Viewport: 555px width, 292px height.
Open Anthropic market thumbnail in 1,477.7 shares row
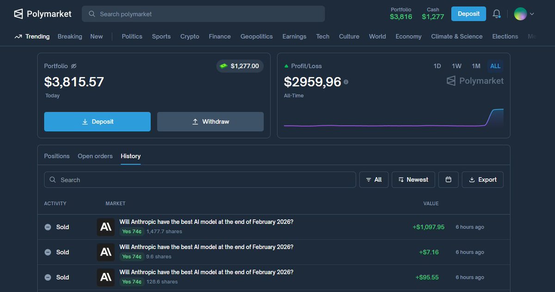(x=106, y=227)
